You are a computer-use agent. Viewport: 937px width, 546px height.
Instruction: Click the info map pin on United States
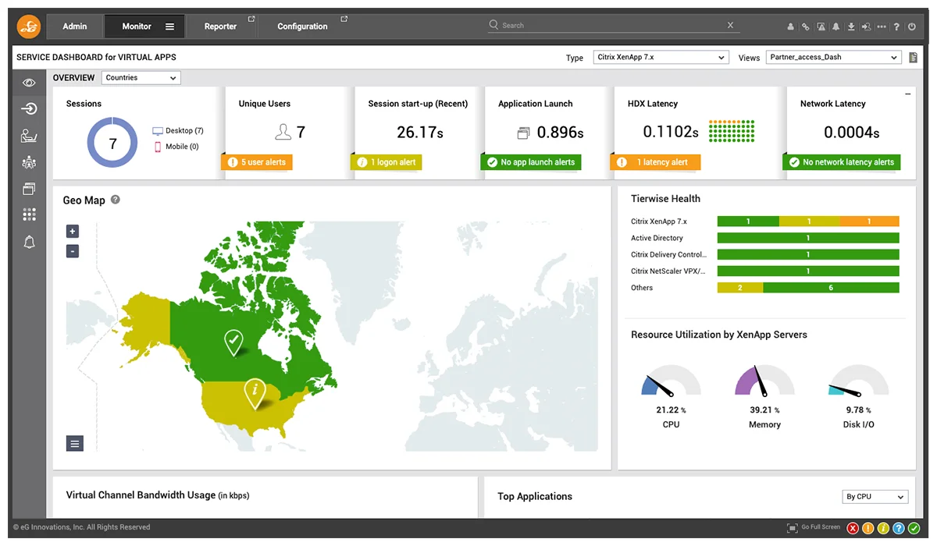pos(254,393)
